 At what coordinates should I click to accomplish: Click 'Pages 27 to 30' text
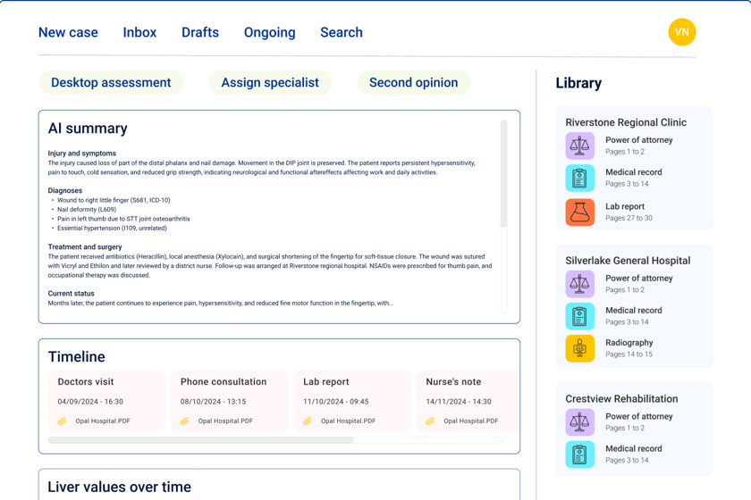pos(629,218)
